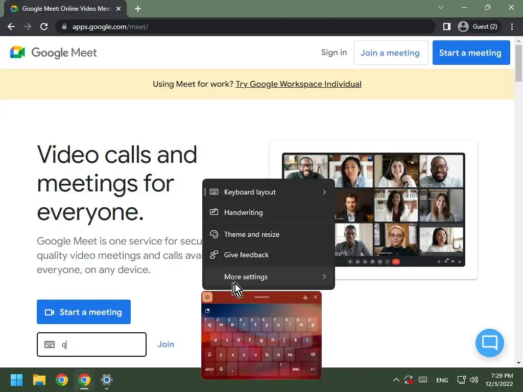This screenshot has width=523, height=392.
Task: Tap the 'm' key on touch keyboard
Action: pyautogui.click(x=290, y=355)
